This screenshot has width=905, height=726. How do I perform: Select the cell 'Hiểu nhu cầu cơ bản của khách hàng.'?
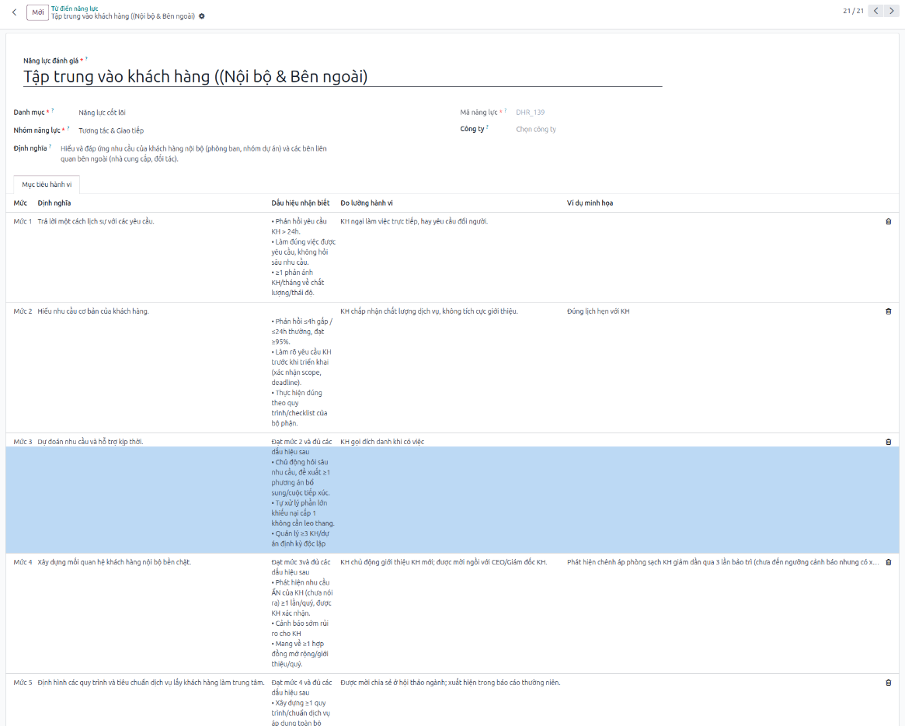tap(93, 311)
